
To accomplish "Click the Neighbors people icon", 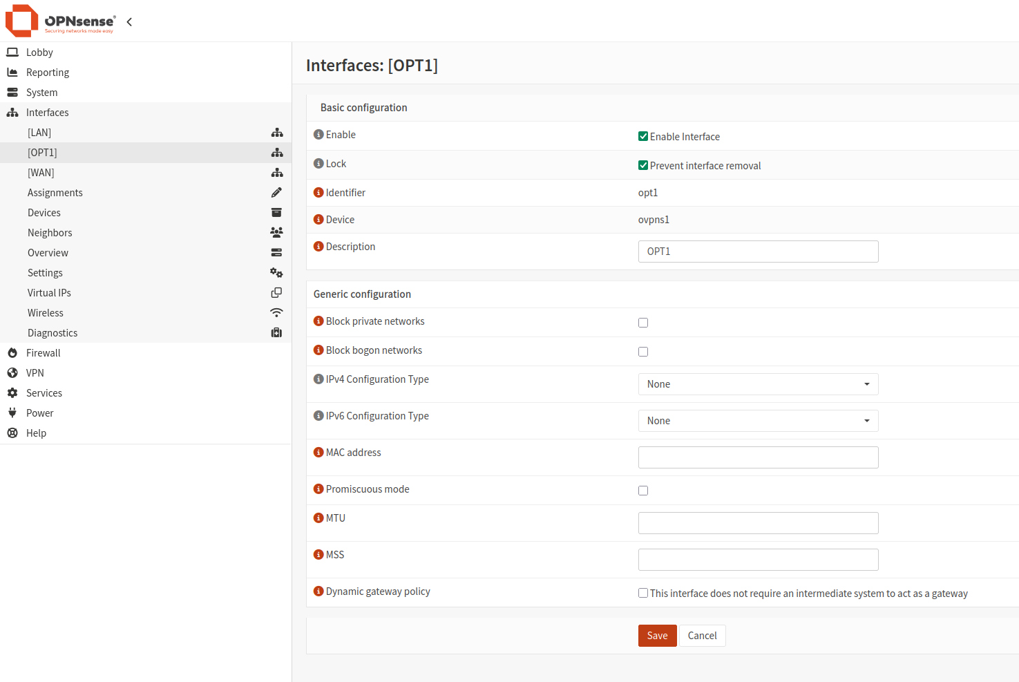I will tap(276, 232).
